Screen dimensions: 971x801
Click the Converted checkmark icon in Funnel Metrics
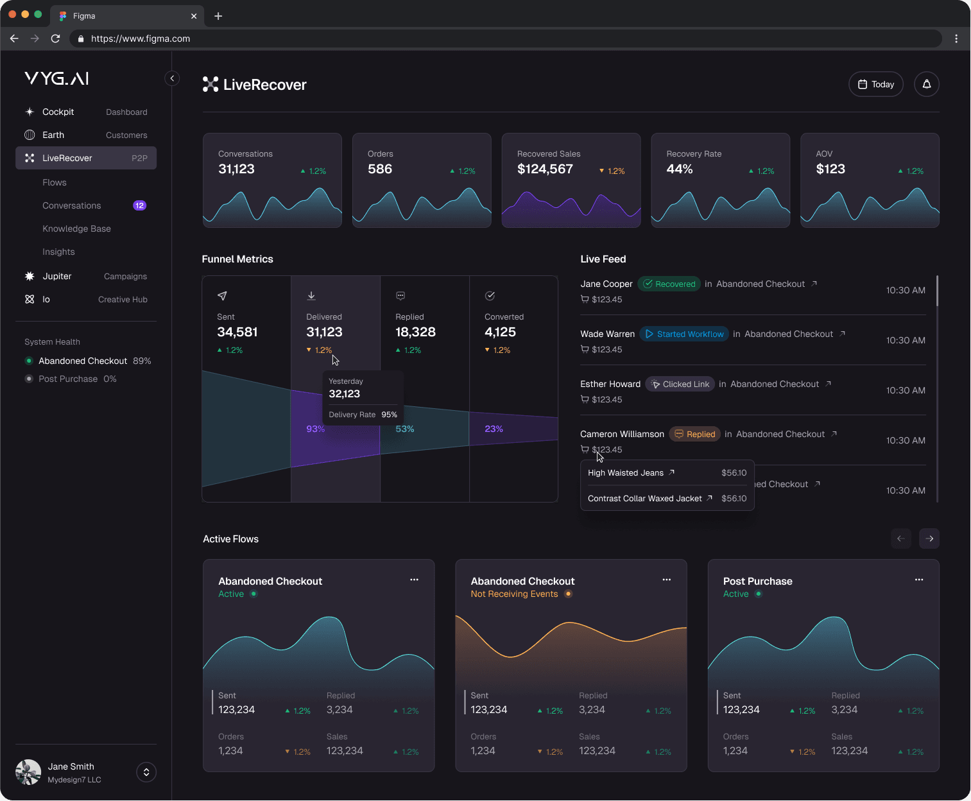pyautogui.click(x=490, y=296)
